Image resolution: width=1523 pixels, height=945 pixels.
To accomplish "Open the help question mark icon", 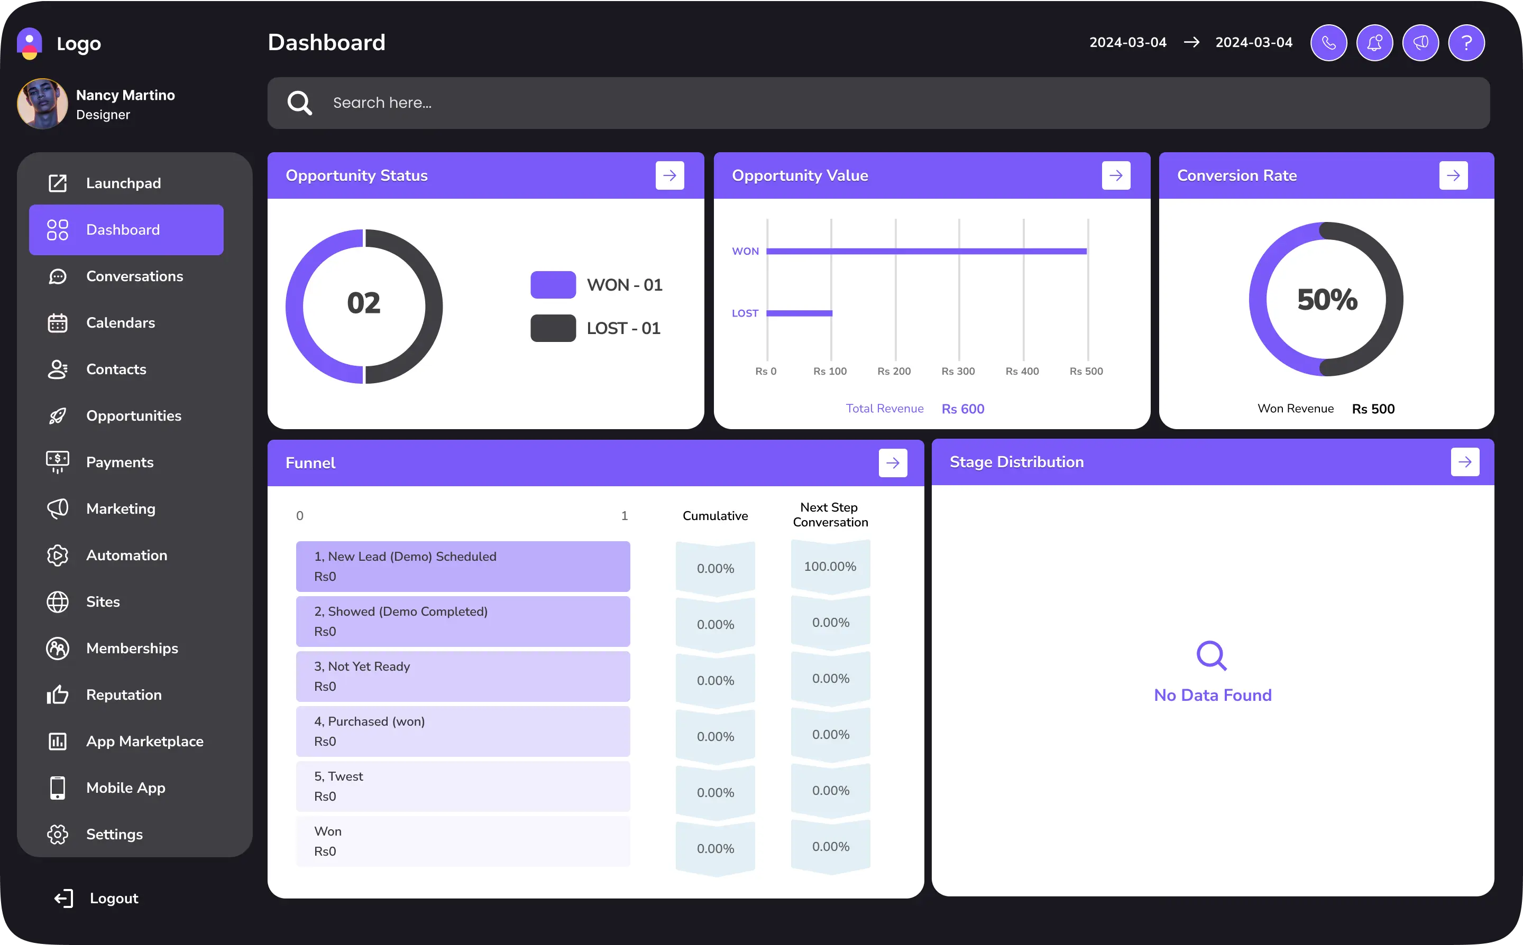I will coord(1466,42).
